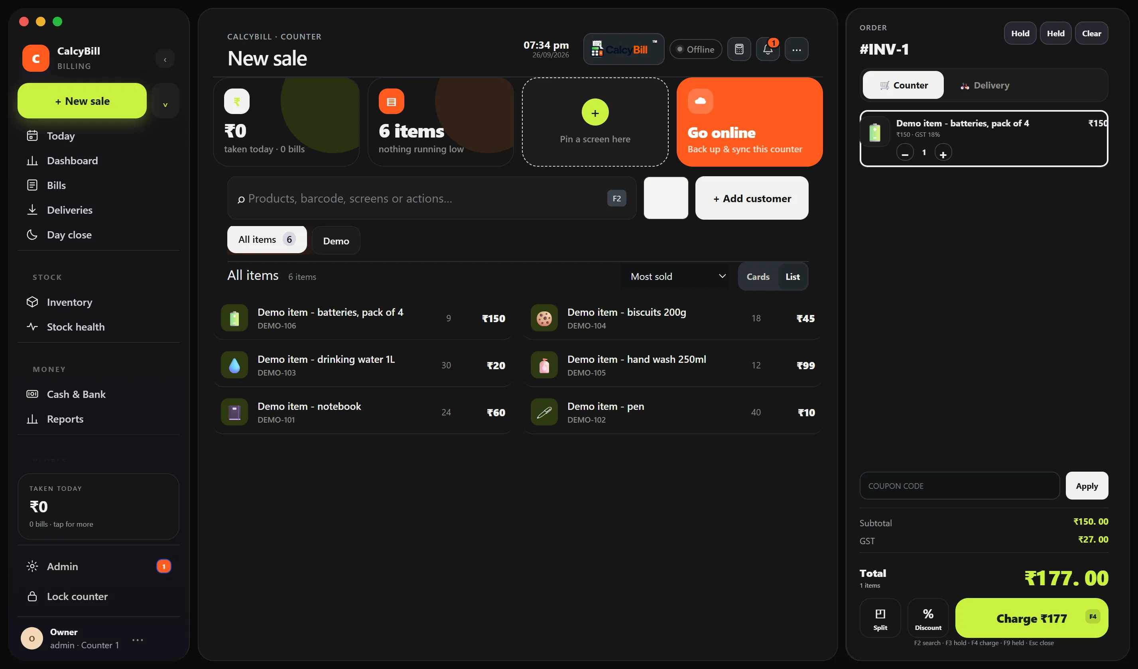Open notifications bell icon
The width and height of the screenshot is (1138, 669).
point(768,49)
